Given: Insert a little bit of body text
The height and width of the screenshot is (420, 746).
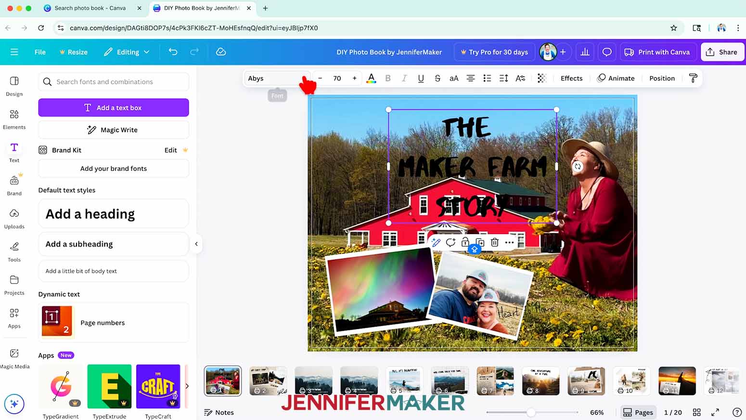Looking at the screenshot, I should (114, 271).
